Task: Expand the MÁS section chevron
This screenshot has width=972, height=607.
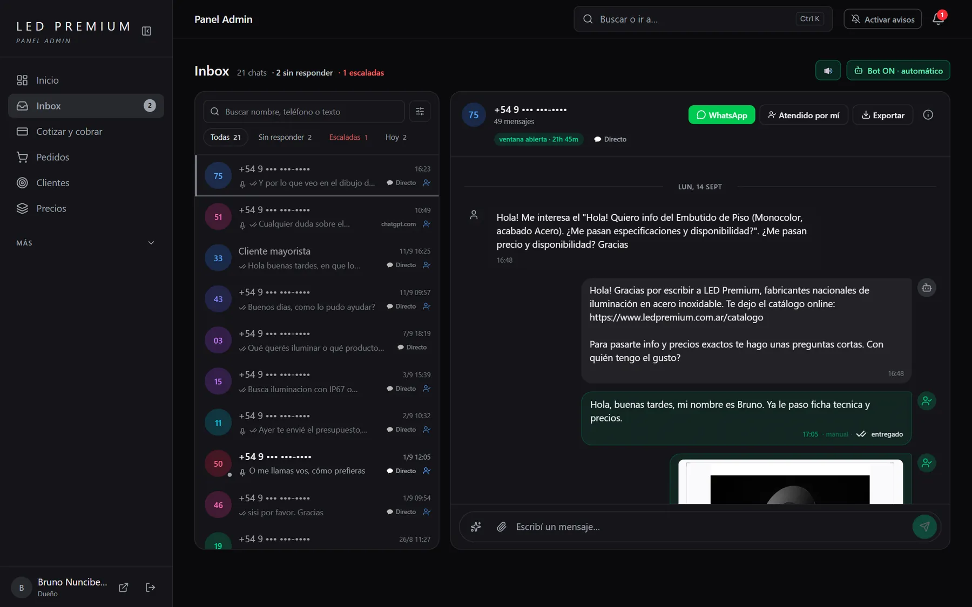Action: pyautogui.click(x=151, y=243)
